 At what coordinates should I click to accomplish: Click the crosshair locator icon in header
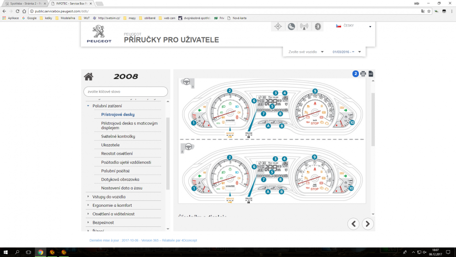tap(278, 26)
